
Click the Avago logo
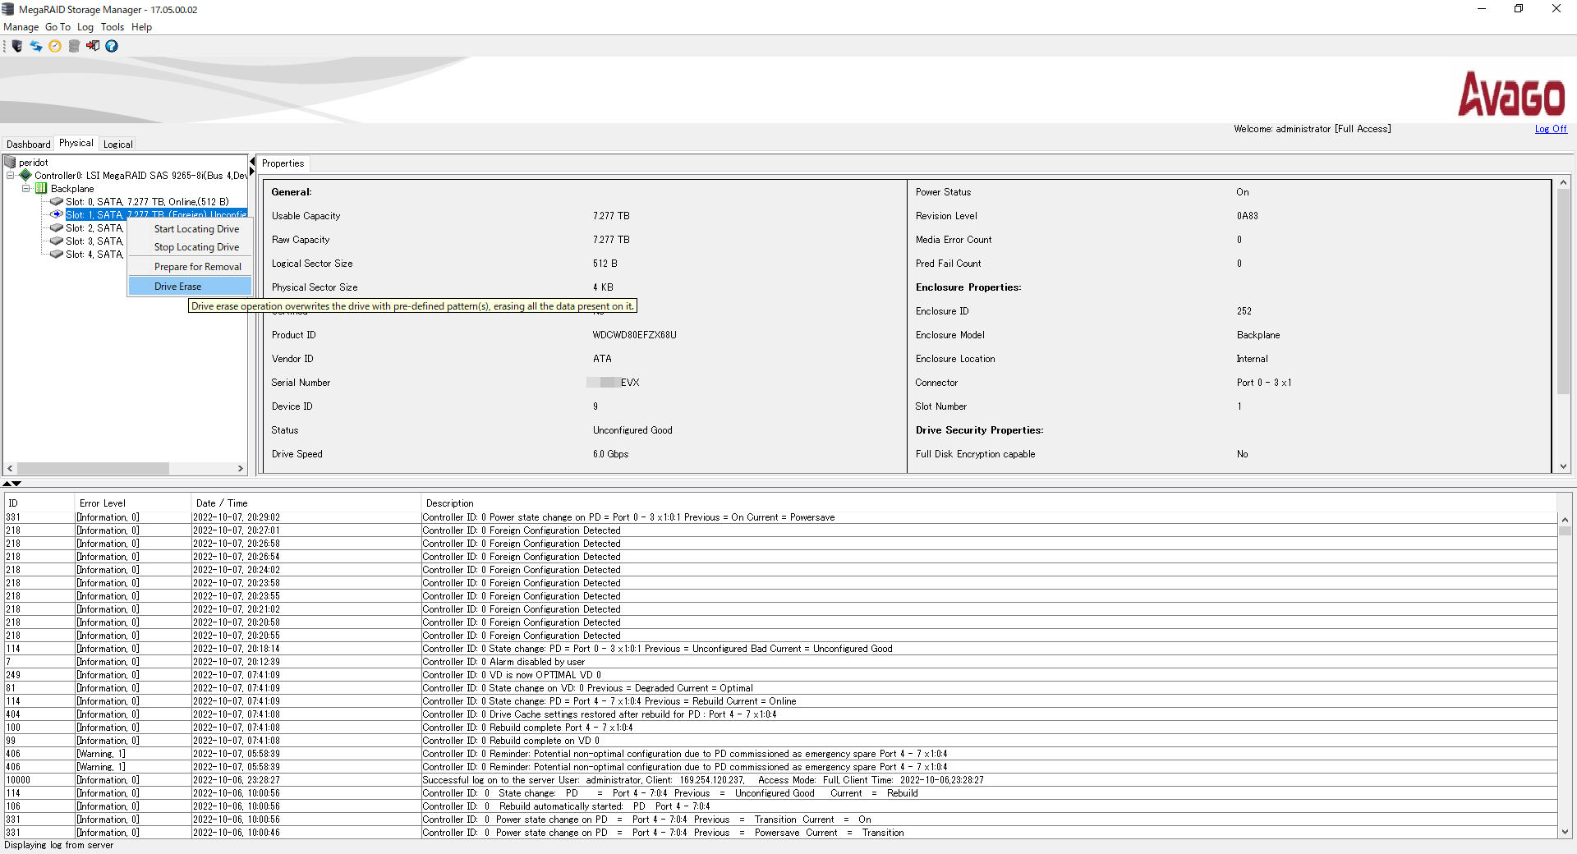click(x=1511, y=94)
